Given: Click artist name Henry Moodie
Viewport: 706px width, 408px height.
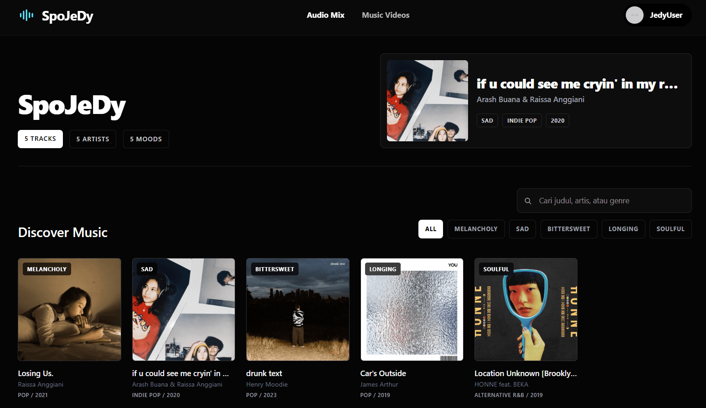Looking at the screenshot, I should (267, 384).
